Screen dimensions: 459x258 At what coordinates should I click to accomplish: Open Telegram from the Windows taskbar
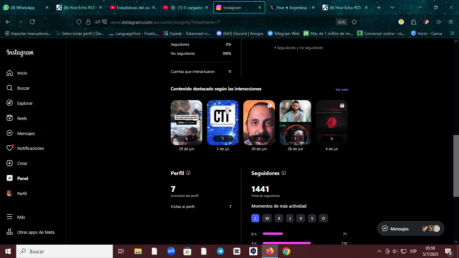point(220,251)
